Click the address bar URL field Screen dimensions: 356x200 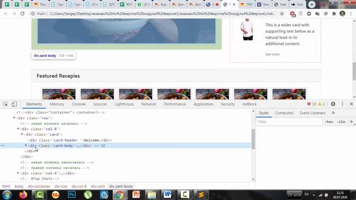(x=162, y=13)
